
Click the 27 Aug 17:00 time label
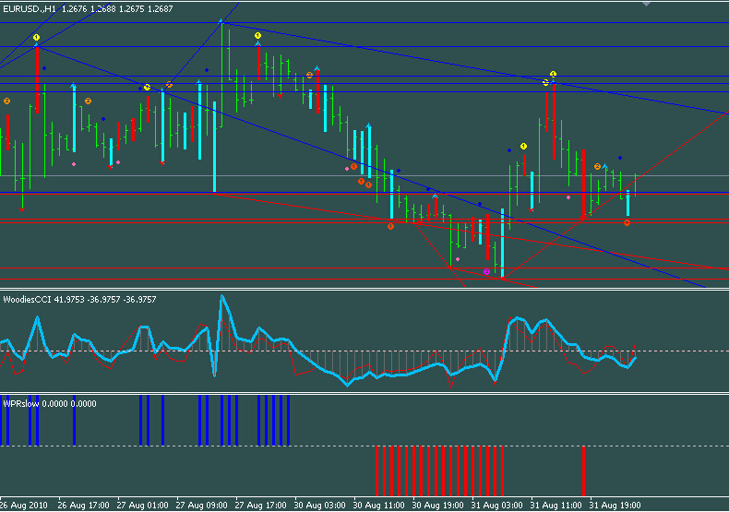260,505
